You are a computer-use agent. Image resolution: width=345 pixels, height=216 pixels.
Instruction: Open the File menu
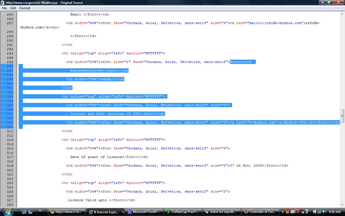point(4,8)
